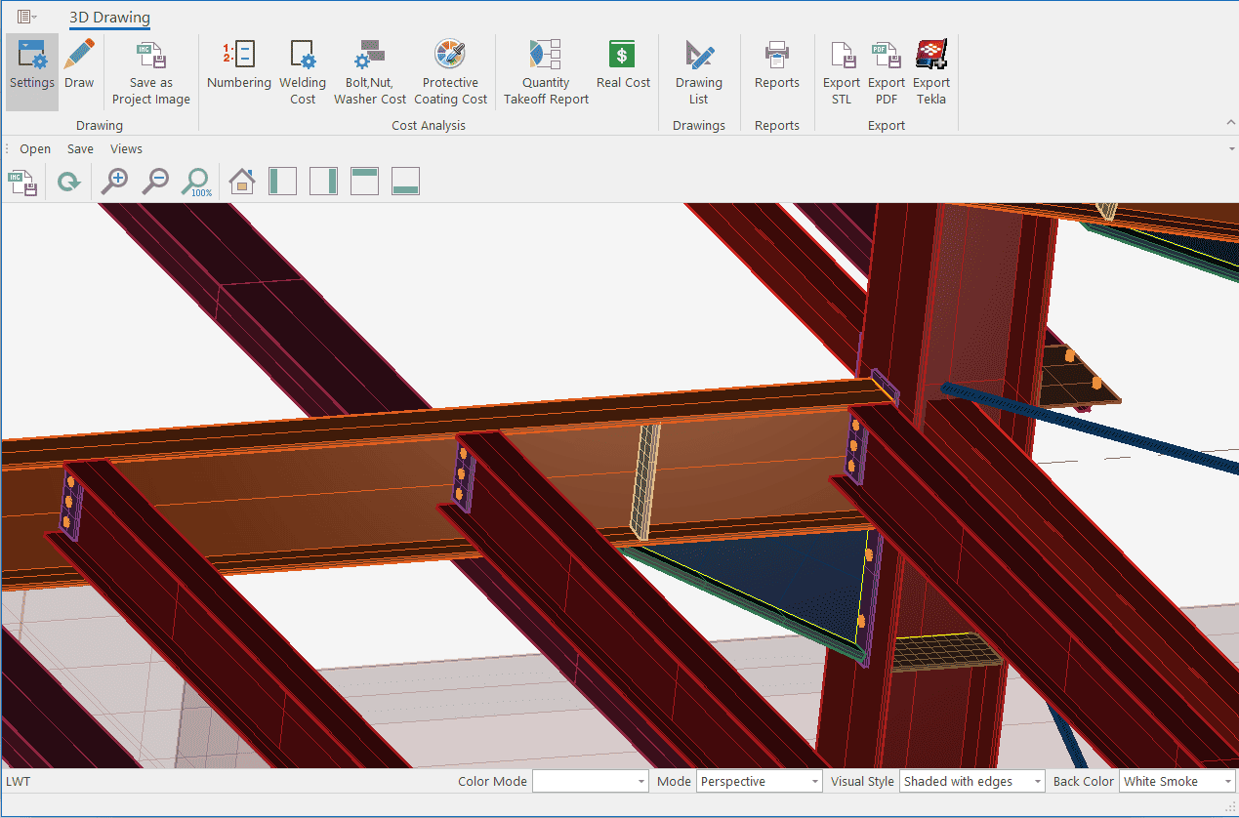Open the Views menu
The image size is (1239, 818).
[x=126, y=149]
